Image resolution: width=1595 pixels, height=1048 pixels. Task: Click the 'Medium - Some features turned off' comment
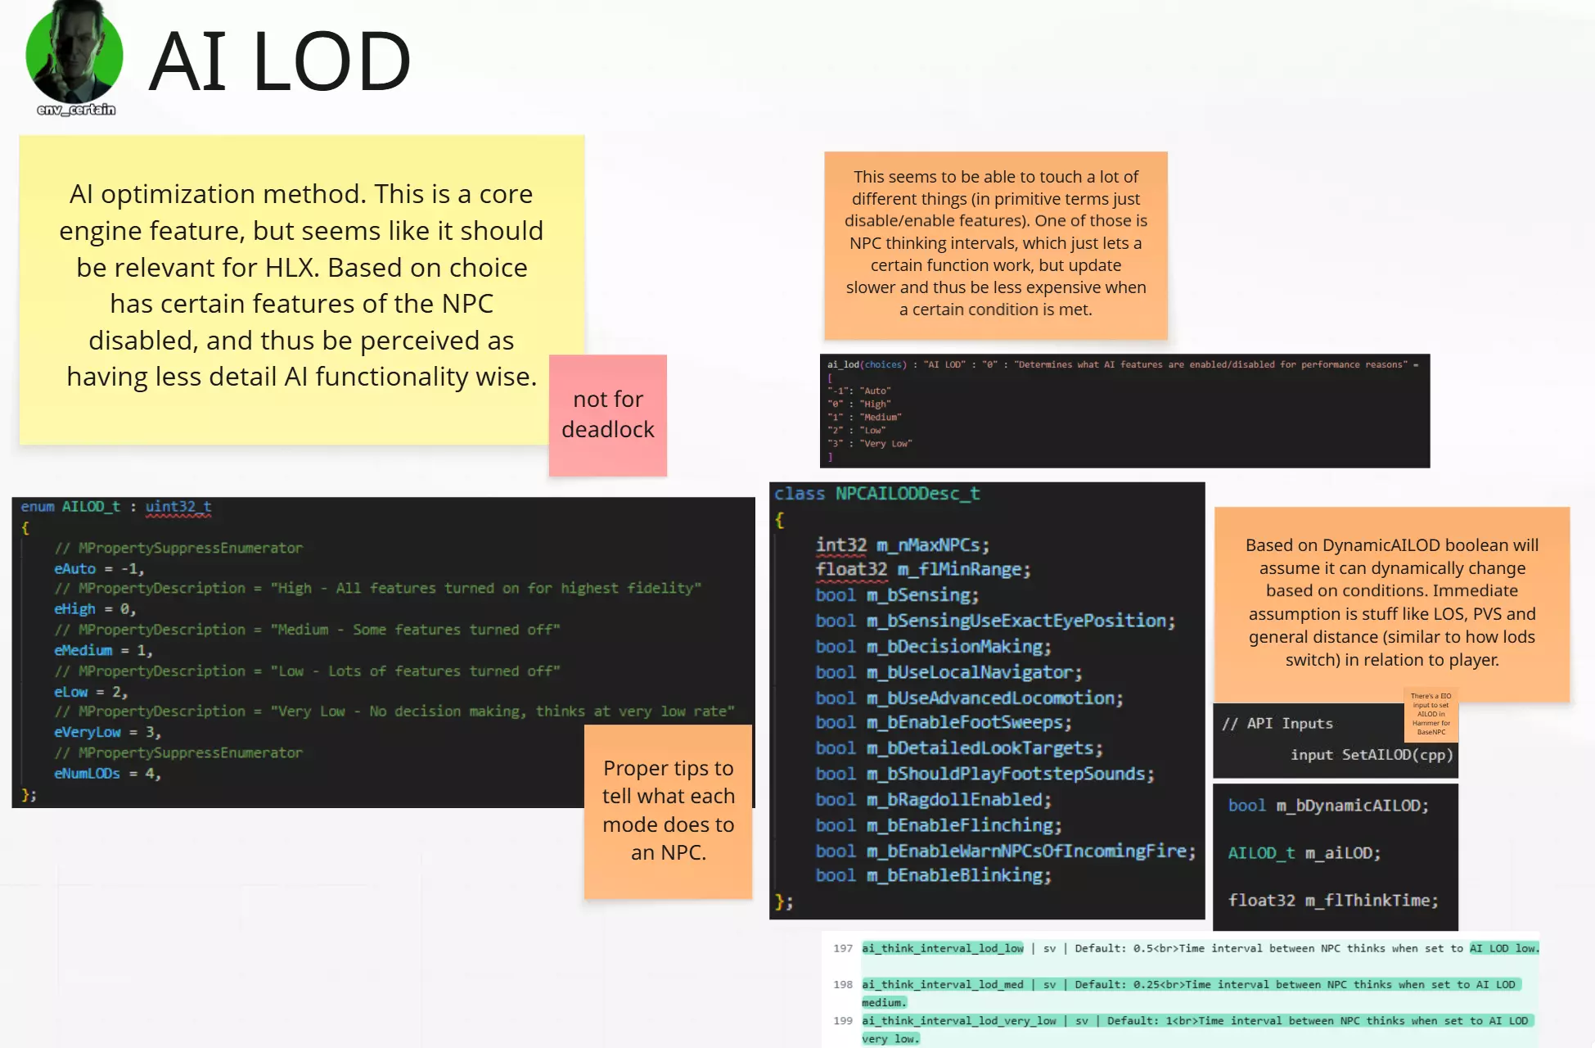(x=307, y=630)
